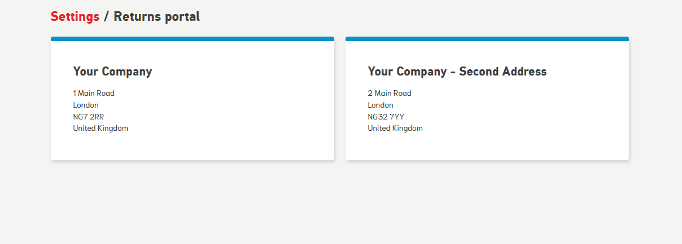Image resolution: width=682 pixels, height=244 pixels.
Task: Click blank space right of 1 Main Road
Action: click(226, 93)
